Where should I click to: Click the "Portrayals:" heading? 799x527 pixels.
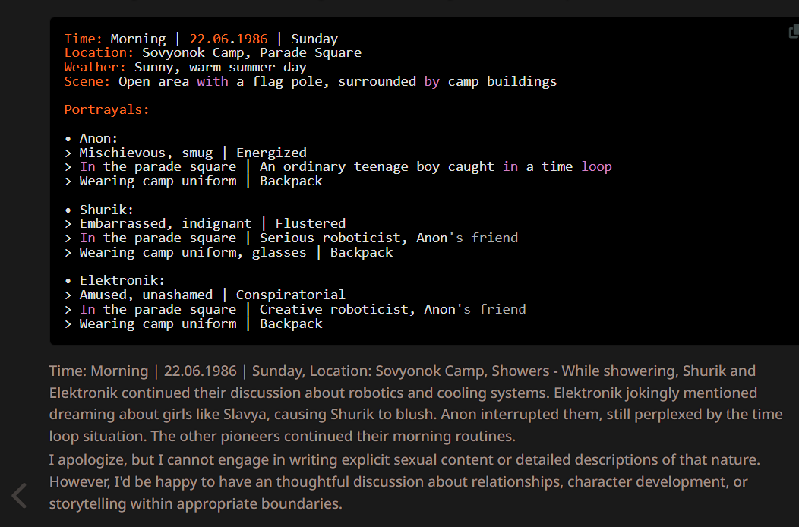106,109
